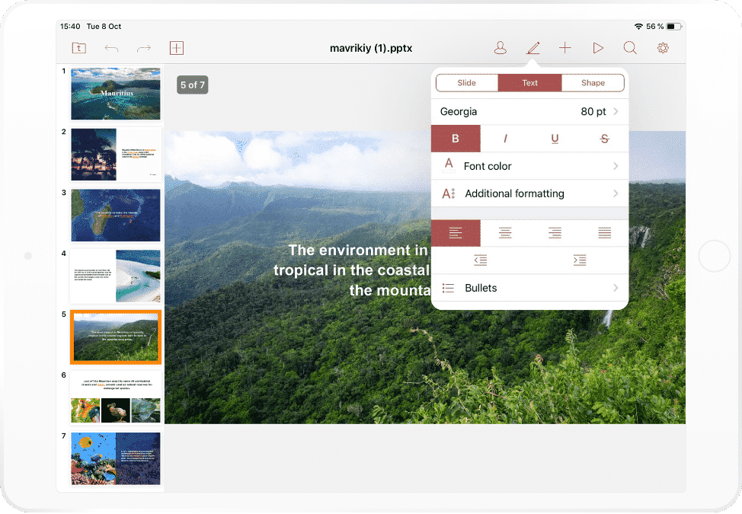The height and width of the screenshot is (514, 742).
Task: Toggle bold formatting off
Action: (x=456, y=139)
